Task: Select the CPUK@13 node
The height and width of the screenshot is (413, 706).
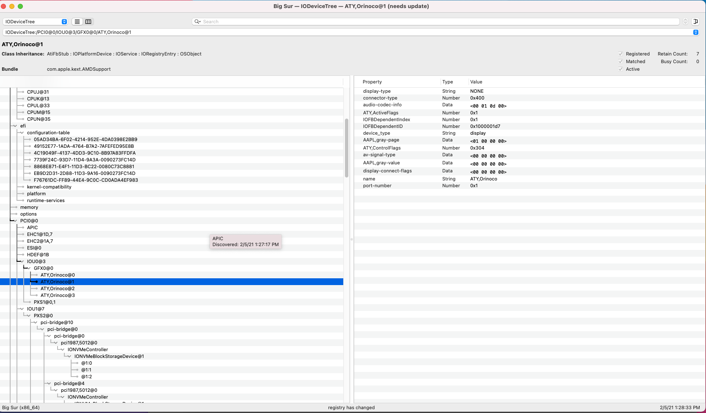Action: pyautogui.click(x=38, y=99)
